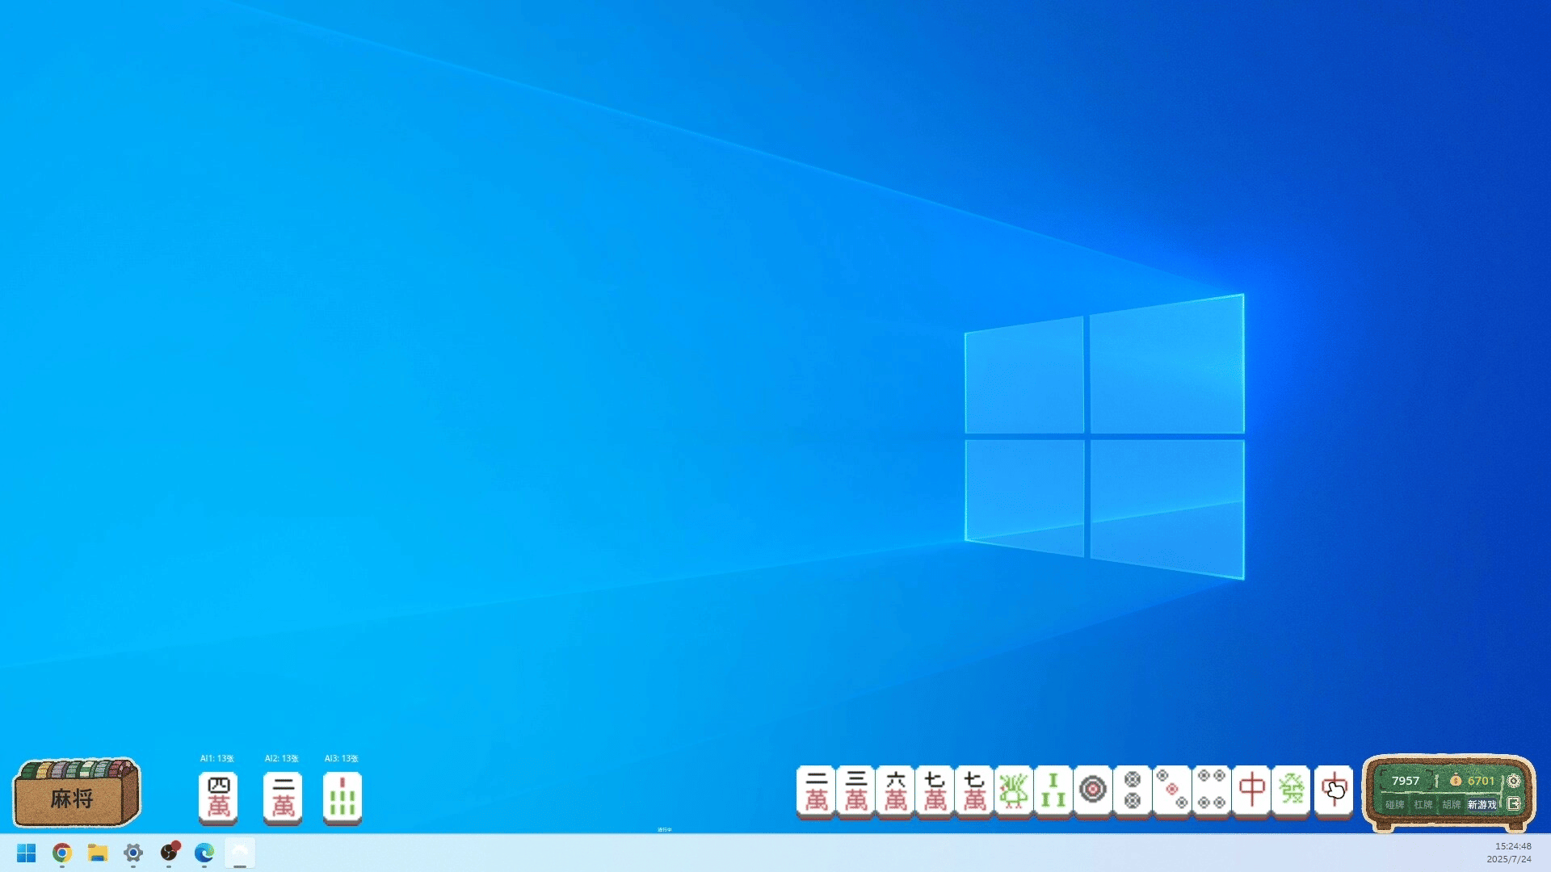The image size is (1551, 872).
Task: Discard the newly drawn red 中 tile
Action: [1334, 791]
